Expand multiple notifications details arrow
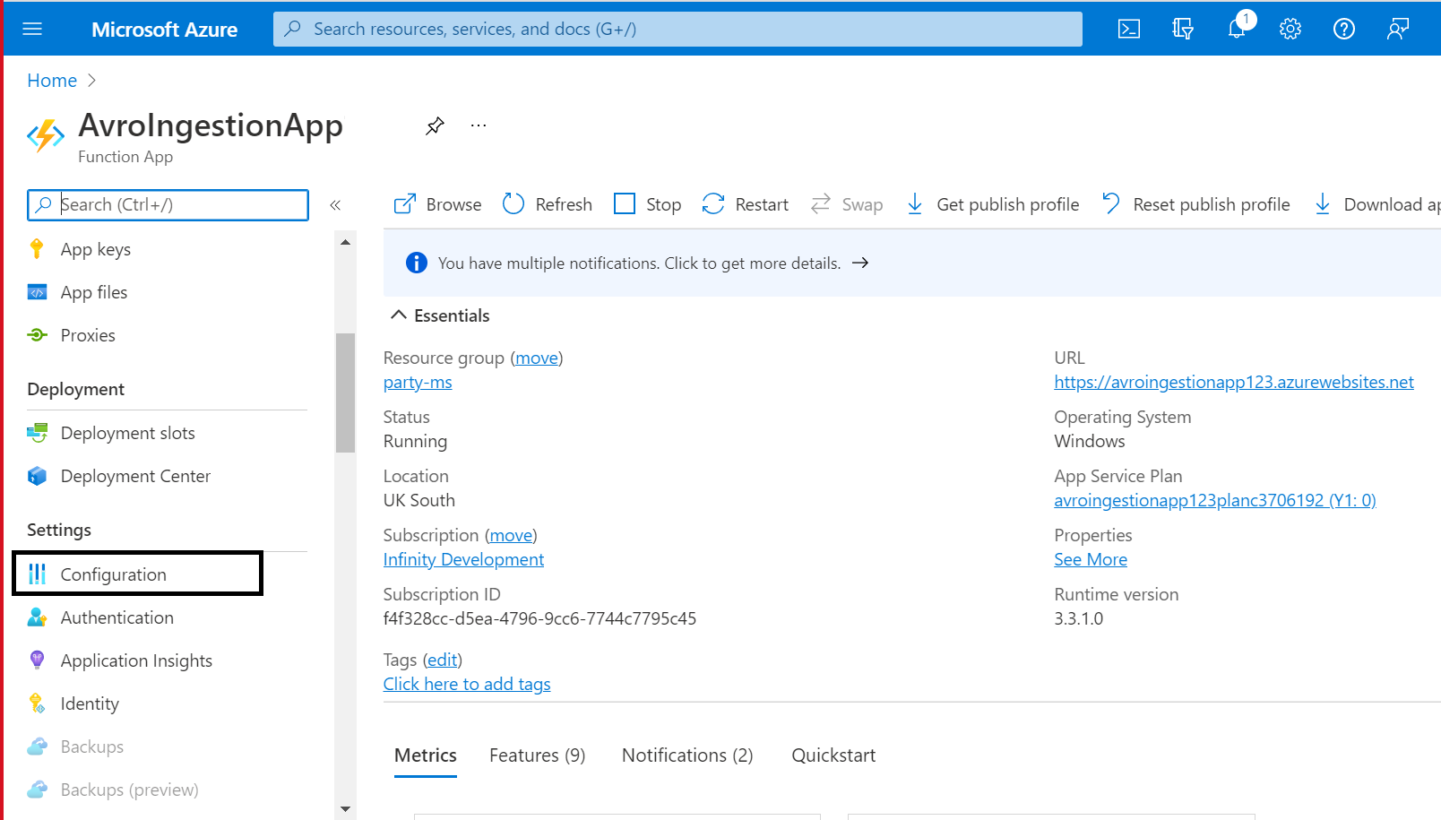 coord(860,263)
